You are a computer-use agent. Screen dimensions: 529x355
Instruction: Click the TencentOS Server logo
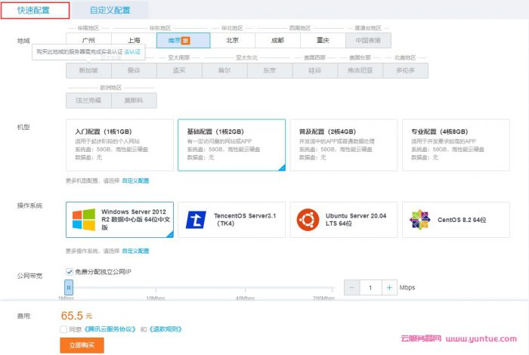[196, 220]
